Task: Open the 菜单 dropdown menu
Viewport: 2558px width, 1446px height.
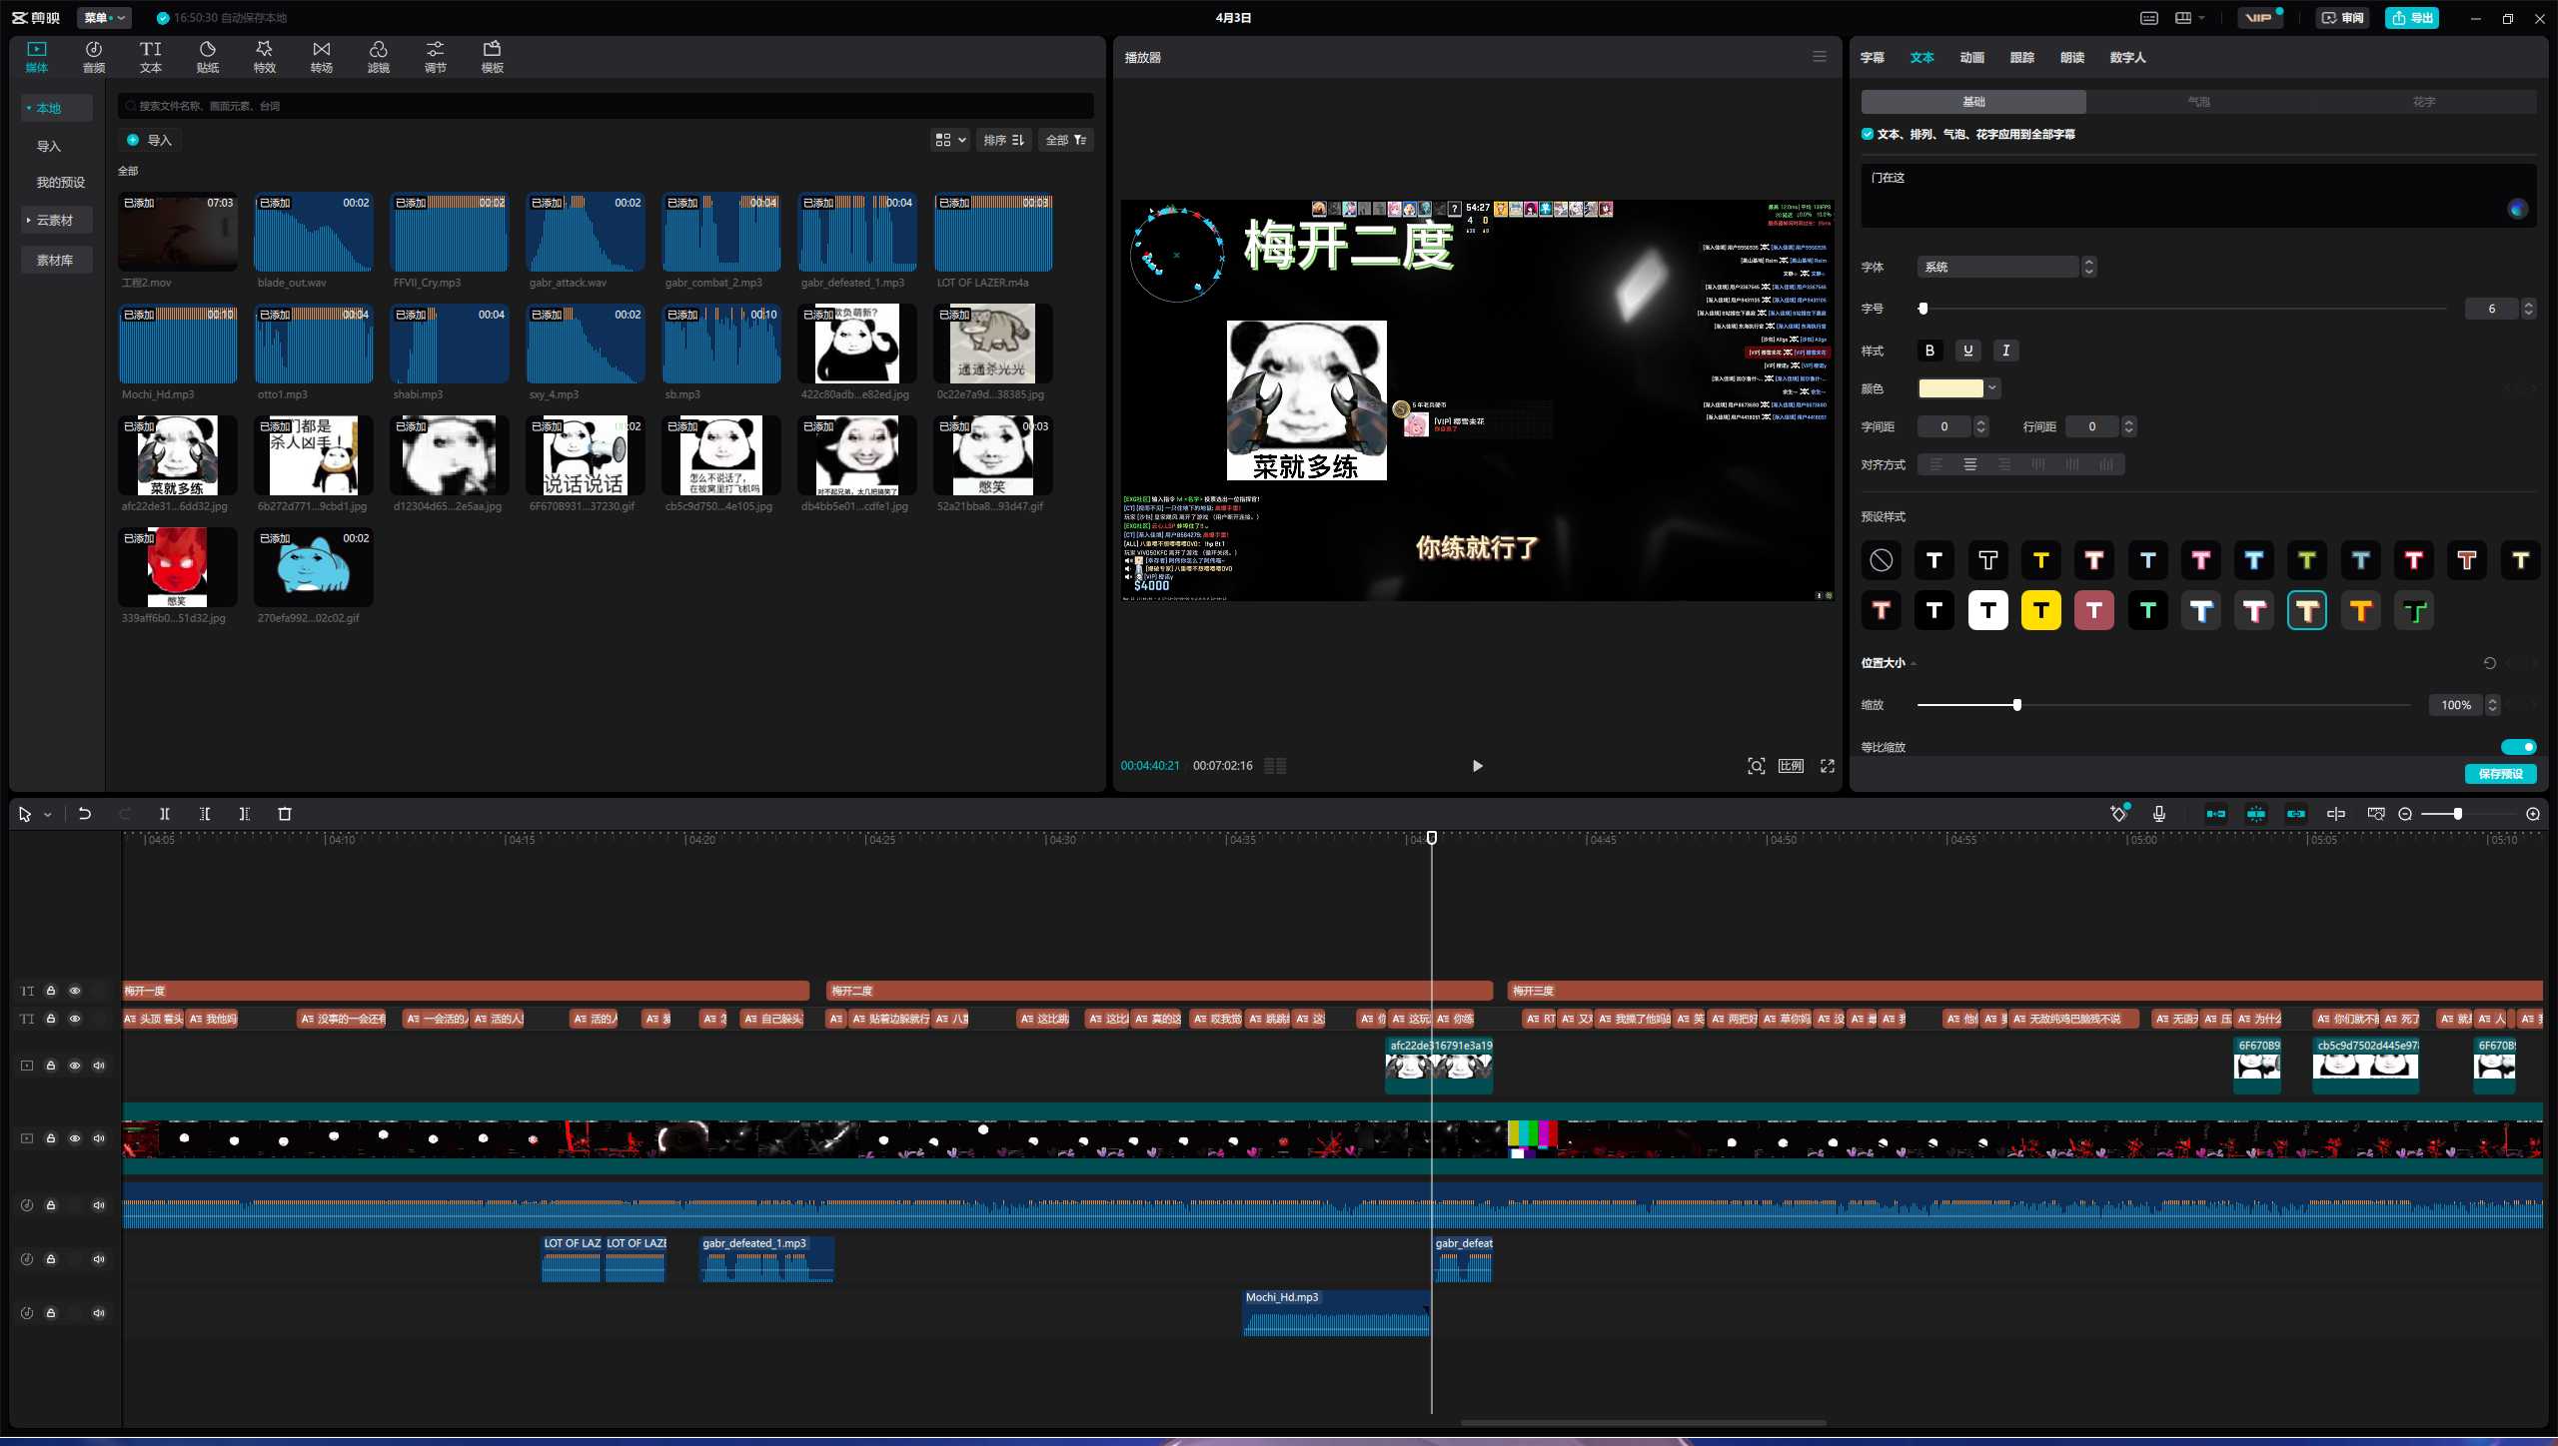Action: pos(104,18)
